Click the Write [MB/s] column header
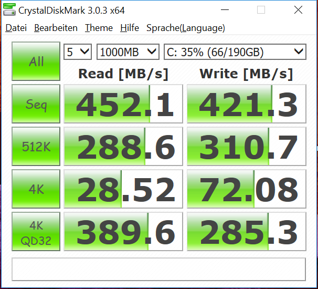Viewport: 318px width, 289px height. coord(246,74)
